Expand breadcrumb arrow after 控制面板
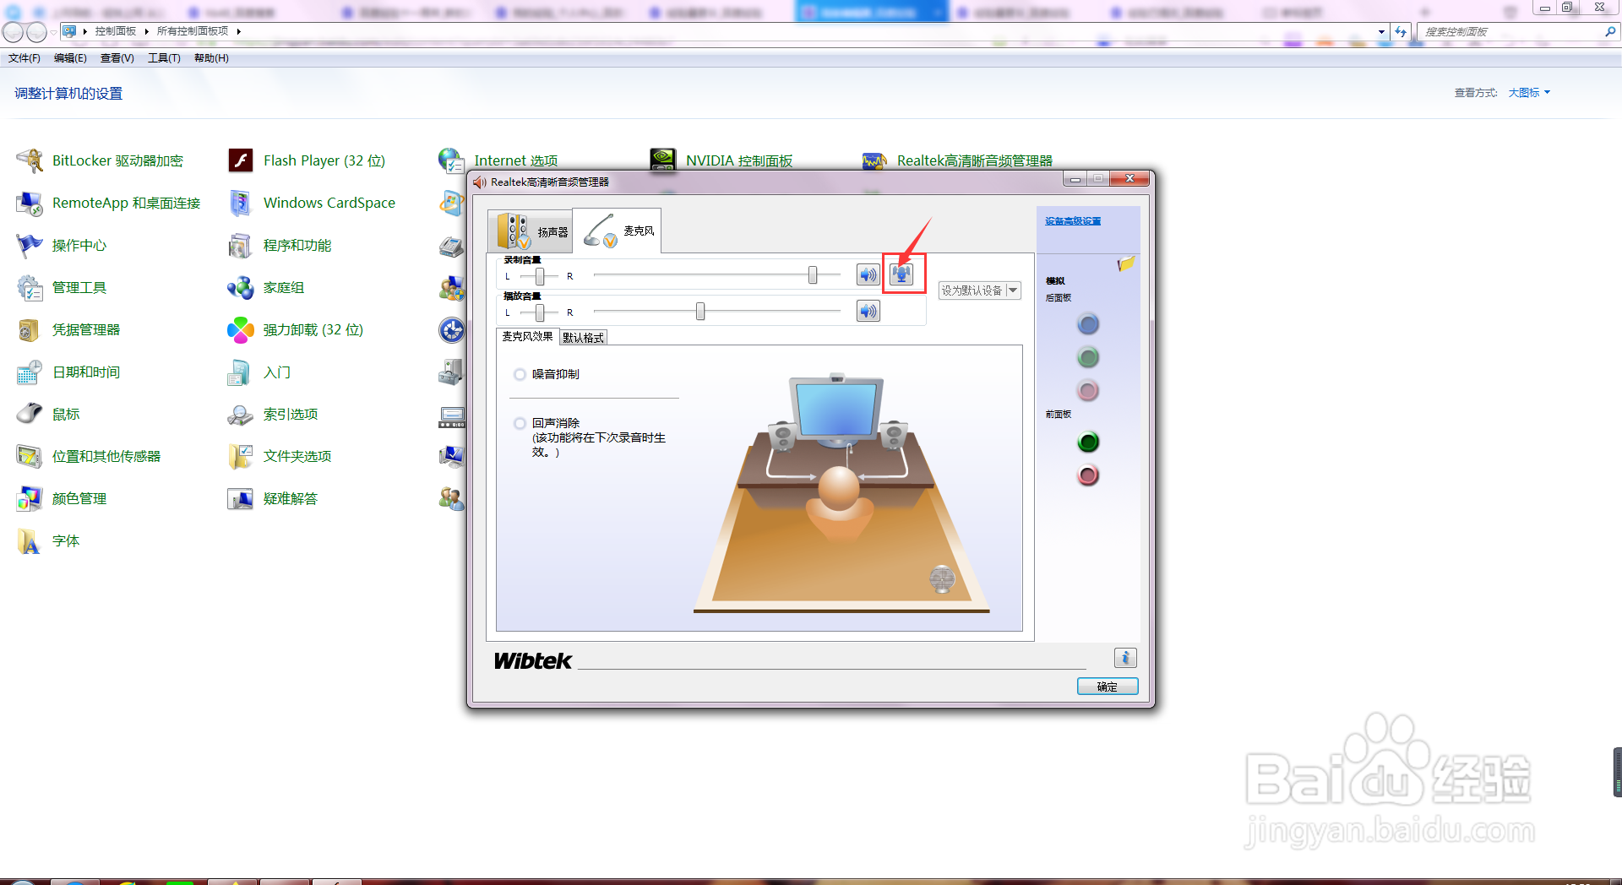Image resolution: width=1622 pixels, height=885 pixels. click(x=146, y=31)
